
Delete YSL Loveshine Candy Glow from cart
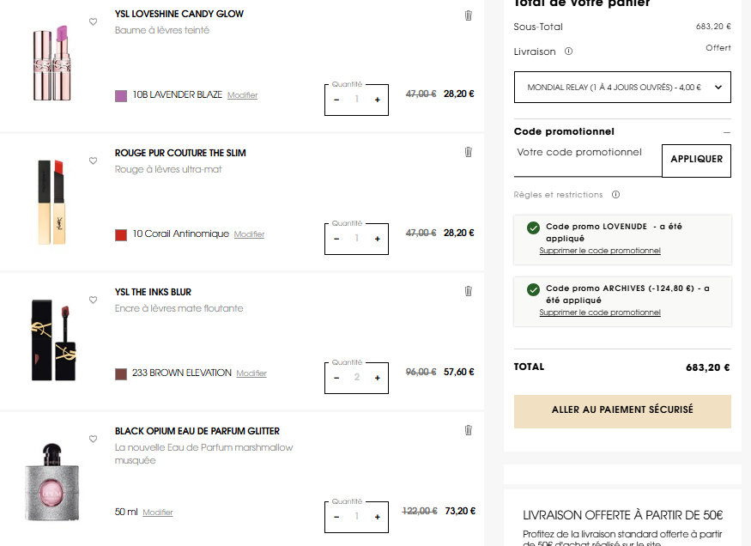pos(468,15)
